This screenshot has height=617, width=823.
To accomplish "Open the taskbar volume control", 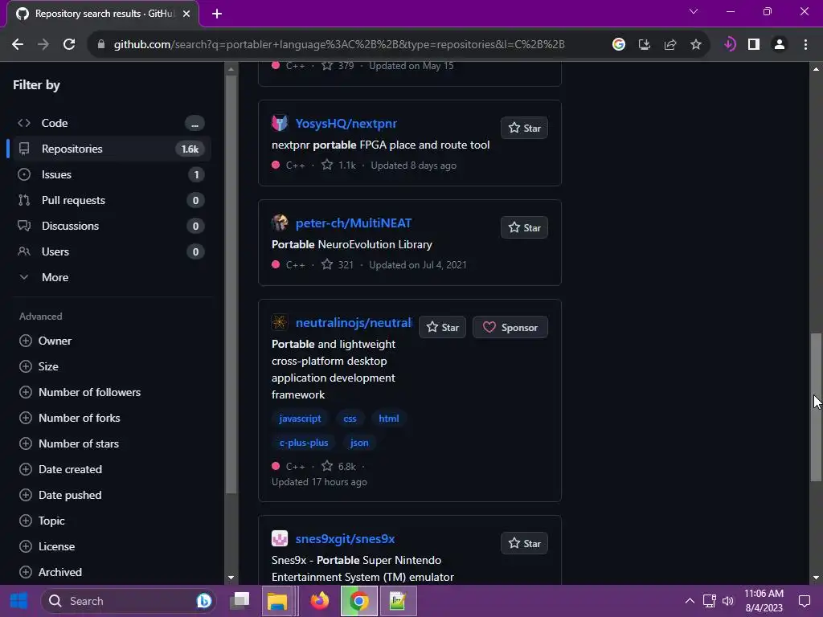I will click(728, 601).
